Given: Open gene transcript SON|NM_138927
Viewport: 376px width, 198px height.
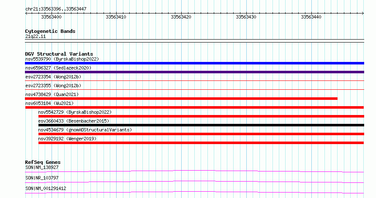Looking at the screenshot, I should (42, 167).
